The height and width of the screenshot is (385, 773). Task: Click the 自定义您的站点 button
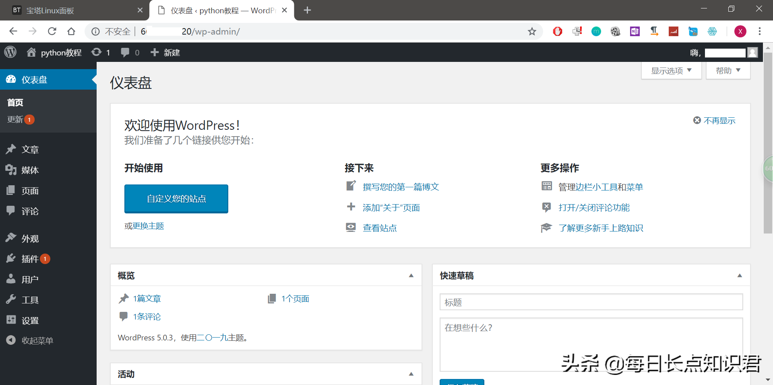pyautogui.click(x=176, y=199)
